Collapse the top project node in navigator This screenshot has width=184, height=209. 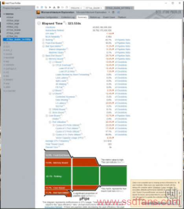(4, 14)
